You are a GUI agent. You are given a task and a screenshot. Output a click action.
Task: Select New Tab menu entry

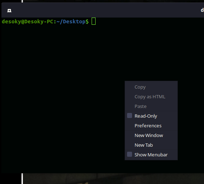point(151,145)
